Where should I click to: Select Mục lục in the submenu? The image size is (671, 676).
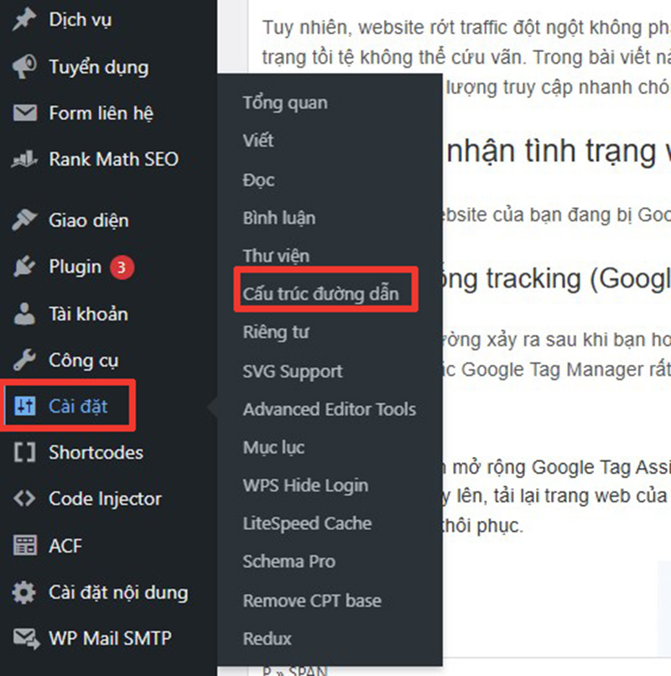[273, 448]
